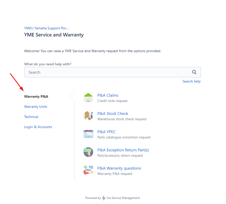
Task: Open P&A Exception Return Part(s) request
Action: point(123,150)
